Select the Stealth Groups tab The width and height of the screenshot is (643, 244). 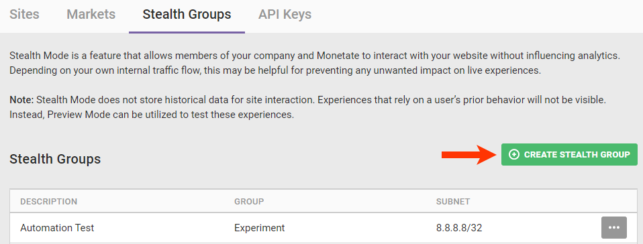click(x=187, y=15)
